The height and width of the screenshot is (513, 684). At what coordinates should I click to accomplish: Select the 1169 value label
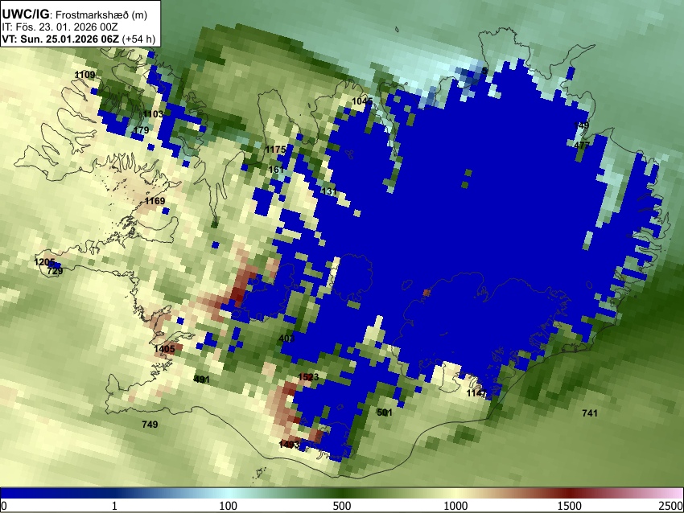coord(155,201)
